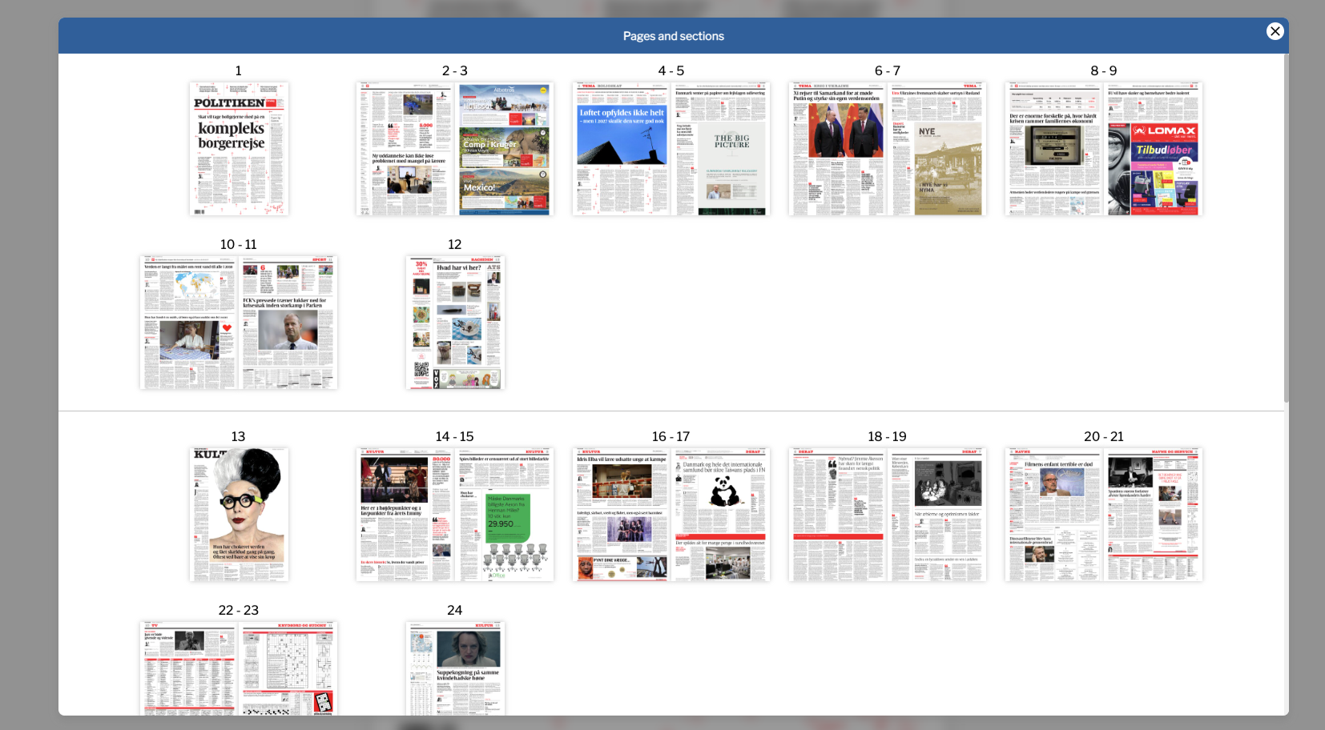The width and height of the screenshot is (1325, 730).
Task: Open pages 6 - 7 spread thumbnail
Action: tap(888, 149)
